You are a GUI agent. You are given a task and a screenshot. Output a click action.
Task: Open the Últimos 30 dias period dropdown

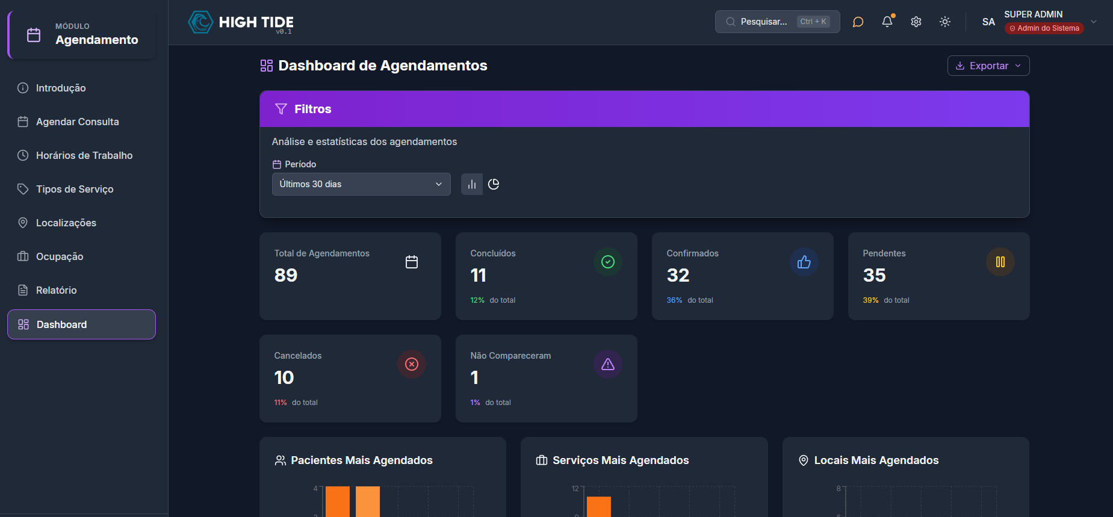[361, 184]
